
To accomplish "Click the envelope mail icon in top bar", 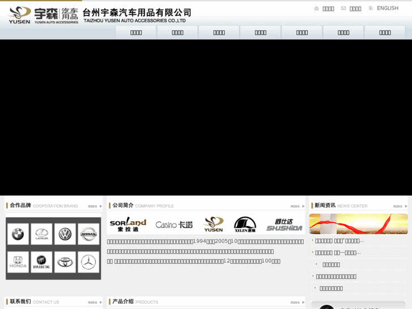I will (343, 9).
